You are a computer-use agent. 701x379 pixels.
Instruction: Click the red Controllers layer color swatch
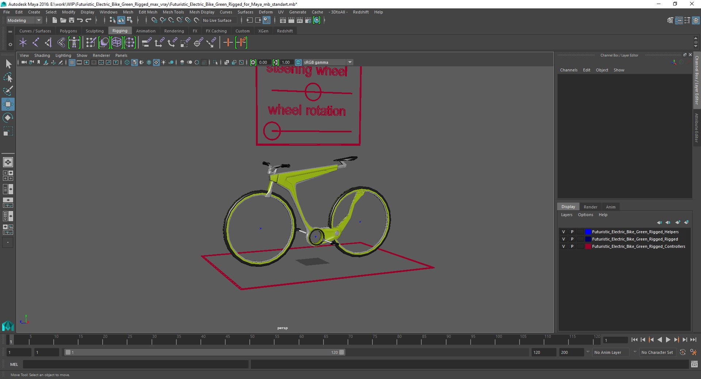click(x=588, y=246)
